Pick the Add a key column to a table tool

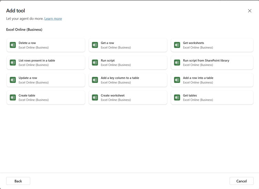(x=128, y=80)
